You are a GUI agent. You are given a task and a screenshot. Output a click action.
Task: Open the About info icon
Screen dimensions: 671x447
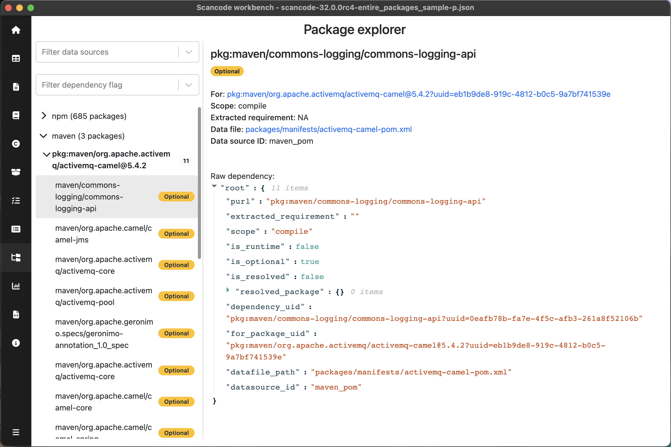click(16, 343)
